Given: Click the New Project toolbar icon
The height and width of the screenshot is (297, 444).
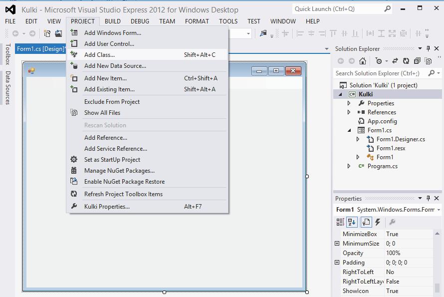Looking at the screenshot, I should [47, 33].
